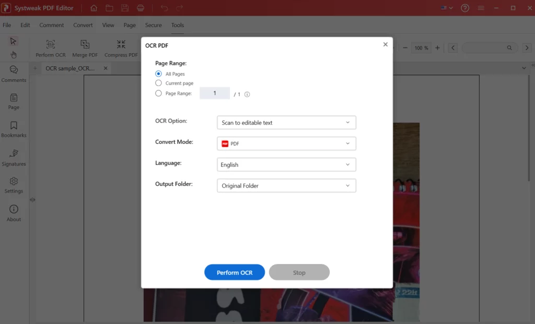Open the language flag selector

tap(446, 8)
